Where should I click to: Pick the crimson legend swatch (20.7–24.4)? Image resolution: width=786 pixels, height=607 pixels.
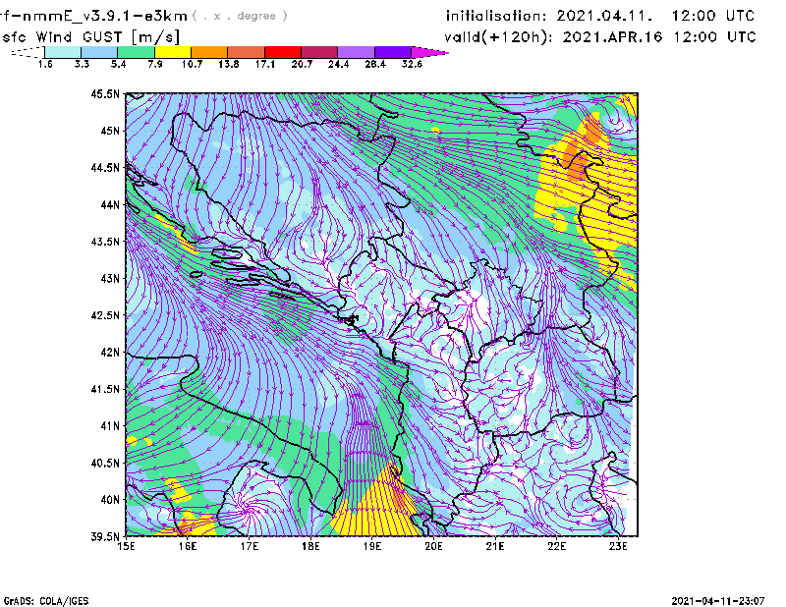(320, 52)
